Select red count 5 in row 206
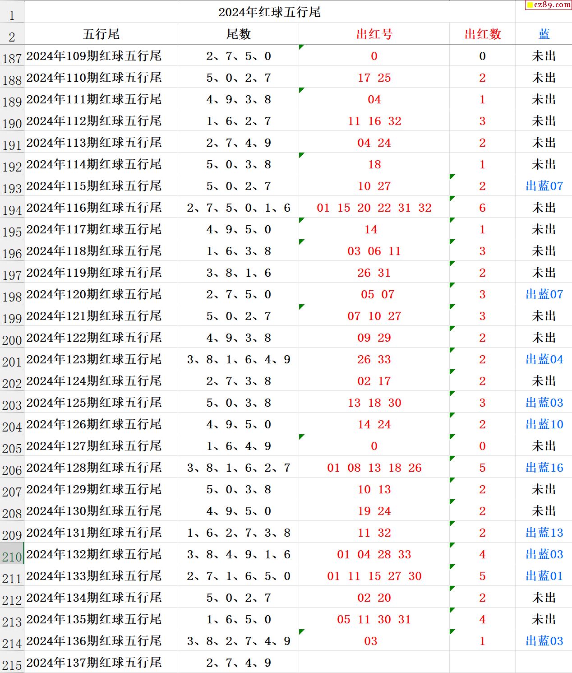Screen dimensions: 572x673 [x=482, y=468]
